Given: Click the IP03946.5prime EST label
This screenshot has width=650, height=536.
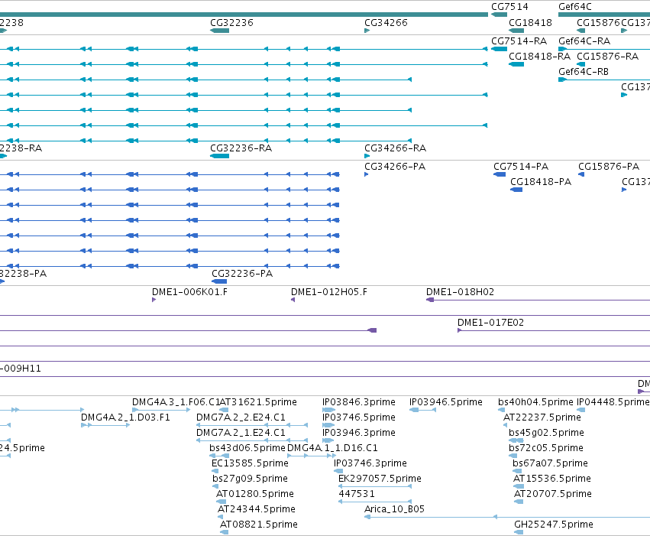Looking at the screenshot, I should point(445,402).
